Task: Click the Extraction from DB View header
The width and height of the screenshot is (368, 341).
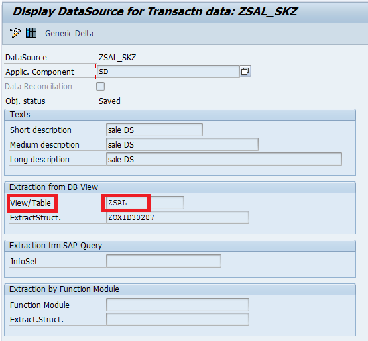Action: pos(180,187)
